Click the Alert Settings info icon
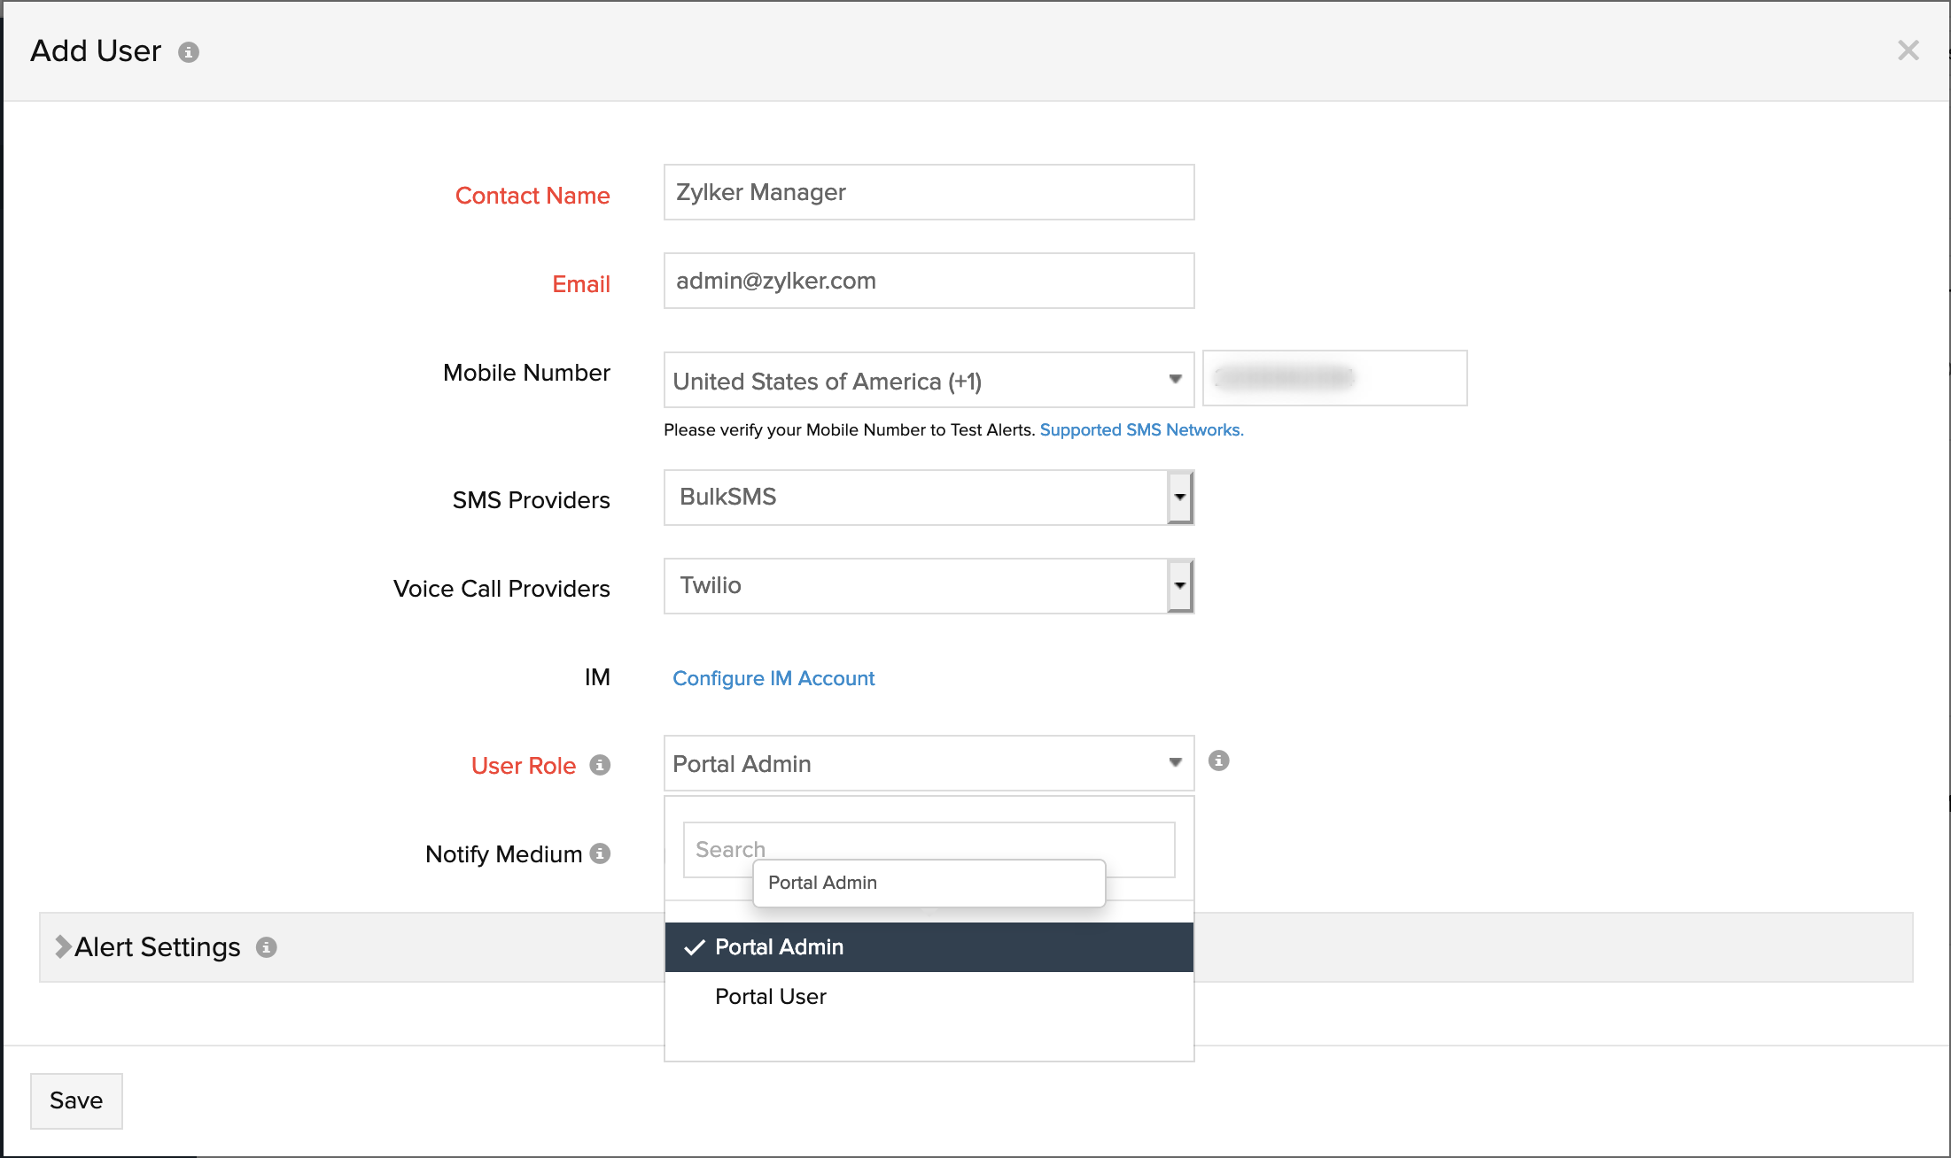Screen dimensions: 1951x1158 point(266,947)
